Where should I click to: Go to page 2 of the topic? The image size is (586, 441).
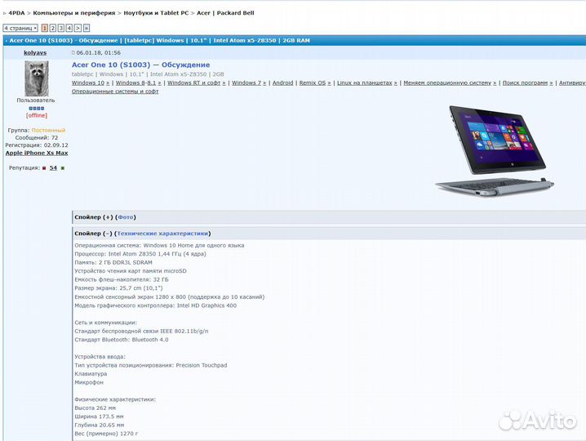point(53,28)
